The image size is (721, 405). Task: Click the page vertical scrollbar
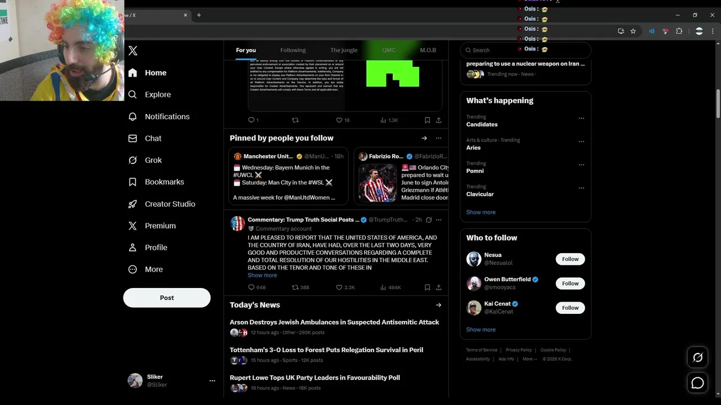click(x=718, y=104)
